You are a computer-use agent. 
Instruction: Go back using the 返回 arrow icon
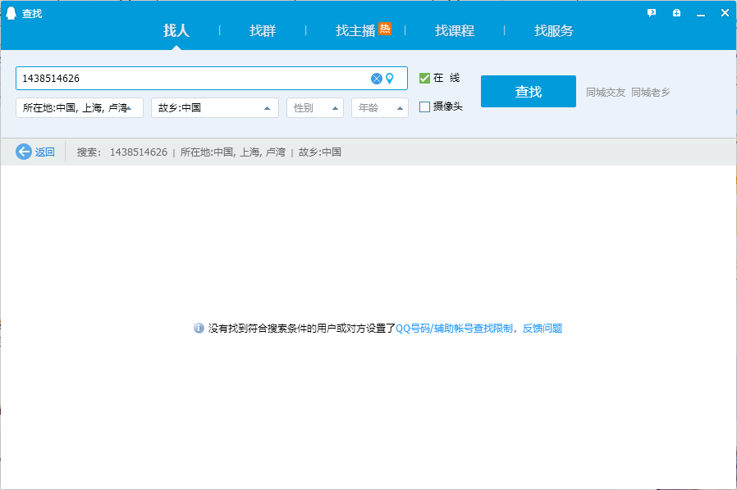pos(25,152)
